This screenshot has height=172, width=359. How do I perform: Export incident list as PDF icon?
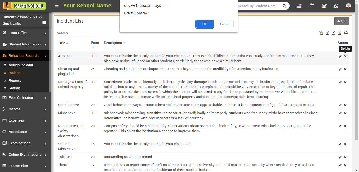point(339,33)
